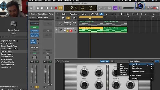
Task: Click the flex show/hide toolbar icon
Action: coord(96,14)
